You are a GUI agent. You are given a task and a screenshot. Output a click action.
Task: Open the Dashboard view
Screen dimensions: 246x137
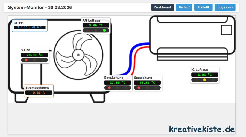pos(162,7)
